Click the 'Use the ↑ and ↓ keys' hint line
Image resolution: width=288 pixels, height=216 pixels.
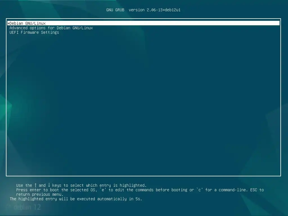pos(81,185)
